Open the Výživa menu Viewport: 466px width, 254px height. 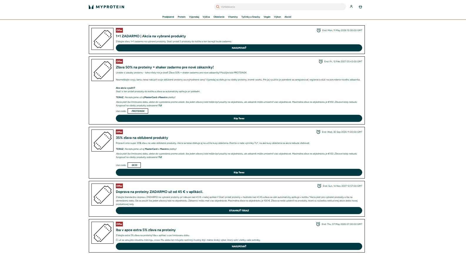(x=206, y=17)
